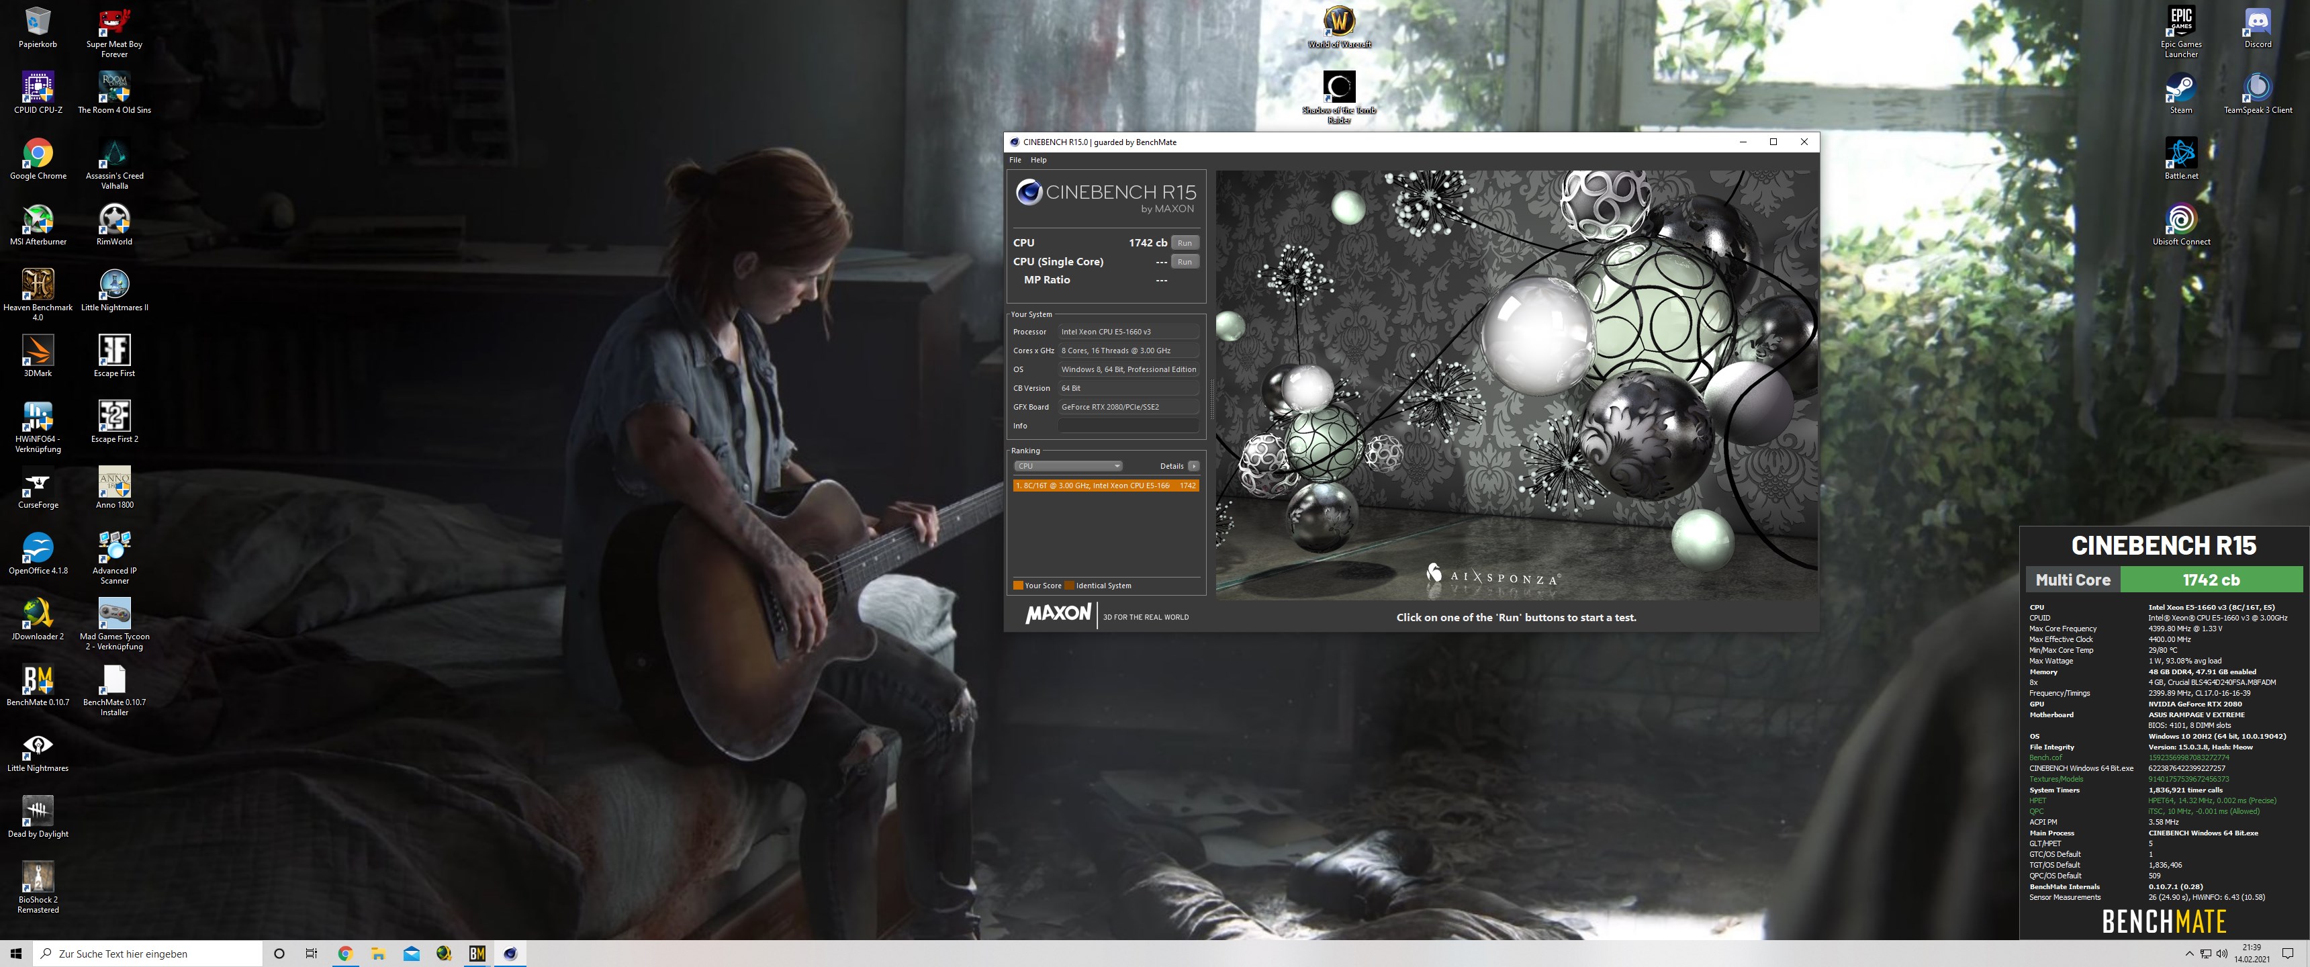Click the GFX Board GeForce RTX 2080 field

coord(1128,407)
